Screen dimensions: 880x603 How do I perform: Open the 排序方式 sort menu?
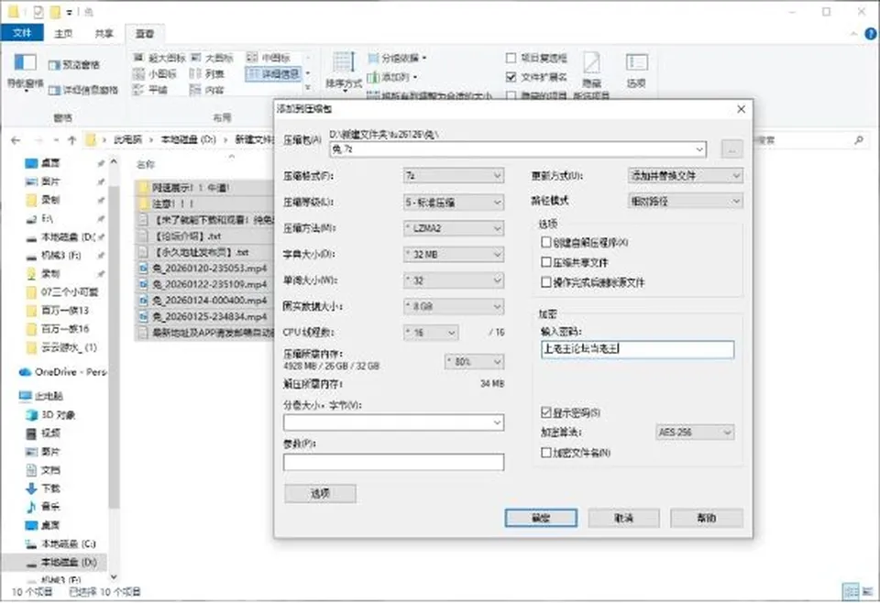344,70
